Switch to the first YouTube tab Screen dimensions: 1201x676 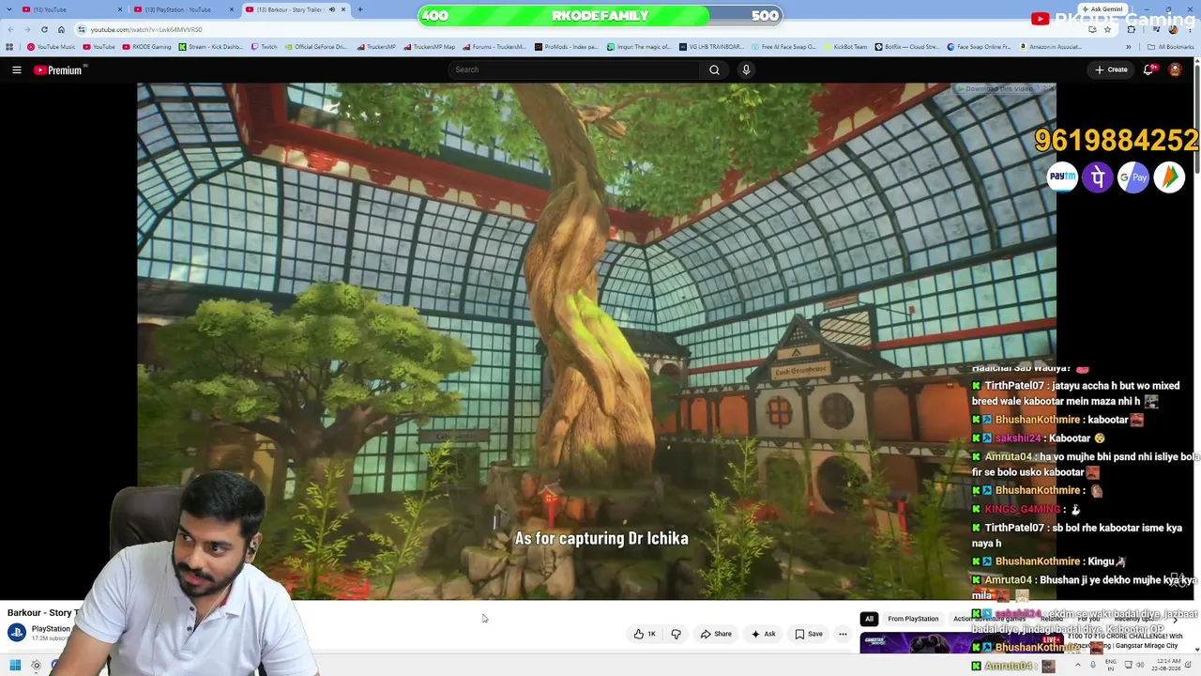coord(71,9)
